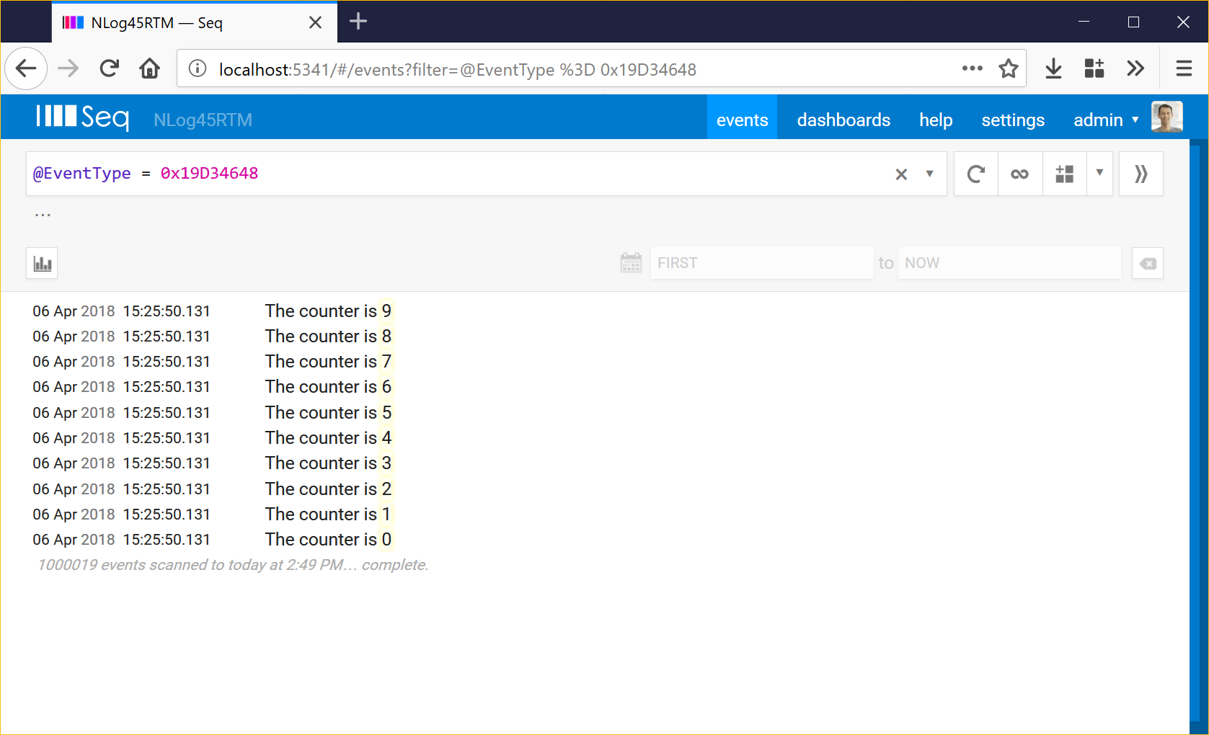This screenshot has height=735, width=1209.
Task: Click the Seq logo
Action: 83,117
